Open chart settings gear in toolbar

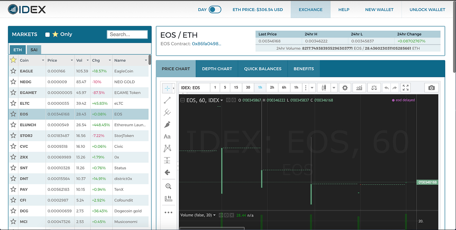pos(345,88)
